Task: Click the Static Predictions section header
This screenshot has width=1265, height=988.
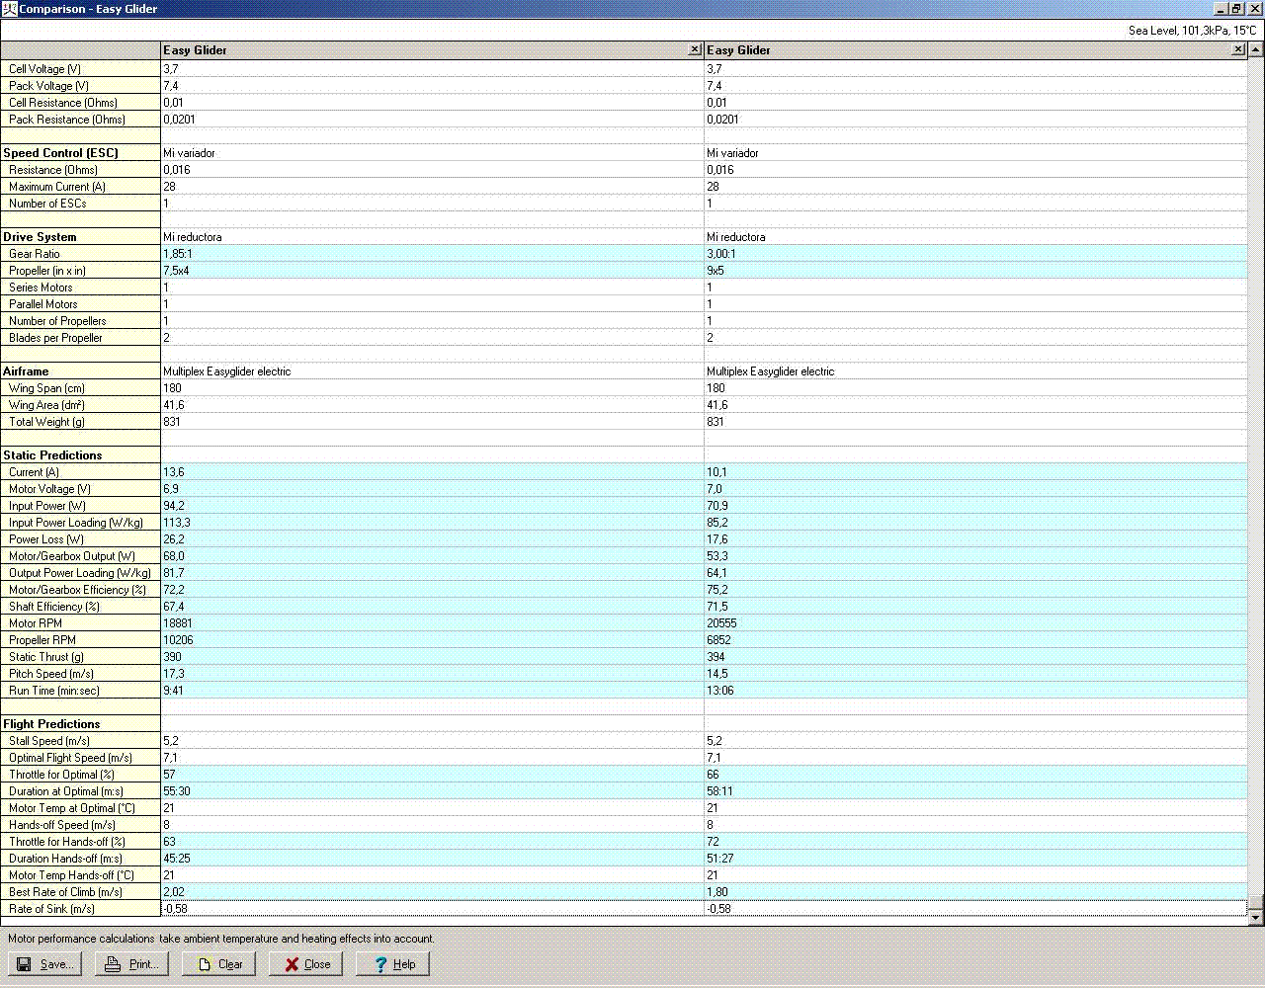Action: click(x=52, y=455)
